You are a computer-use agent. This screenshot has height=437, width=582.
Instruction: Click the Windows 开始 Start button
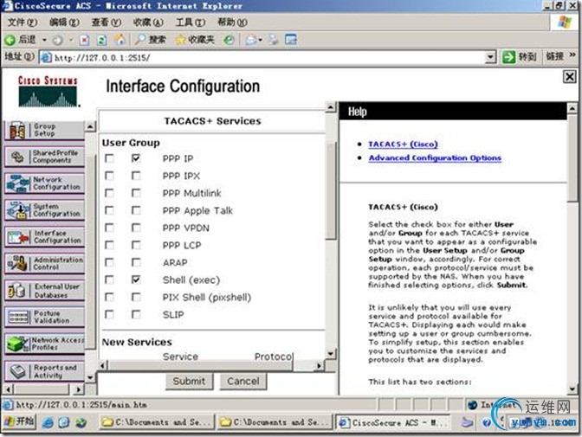coord(19,421)
